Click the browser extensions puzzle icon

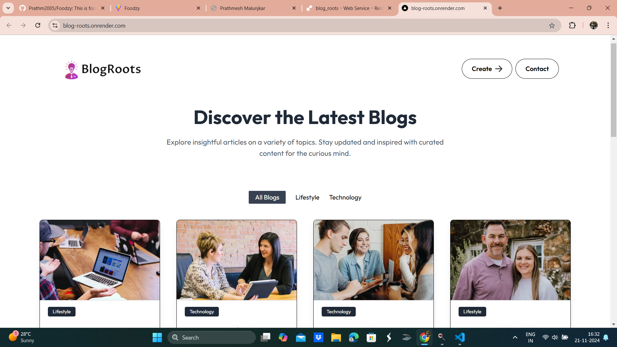(x=572, y=25)
